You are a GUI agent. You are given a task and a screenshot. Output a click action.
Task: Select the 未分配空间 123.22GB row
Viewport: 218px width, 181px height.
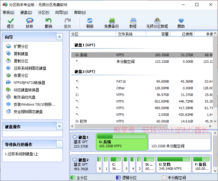(142, 62)
